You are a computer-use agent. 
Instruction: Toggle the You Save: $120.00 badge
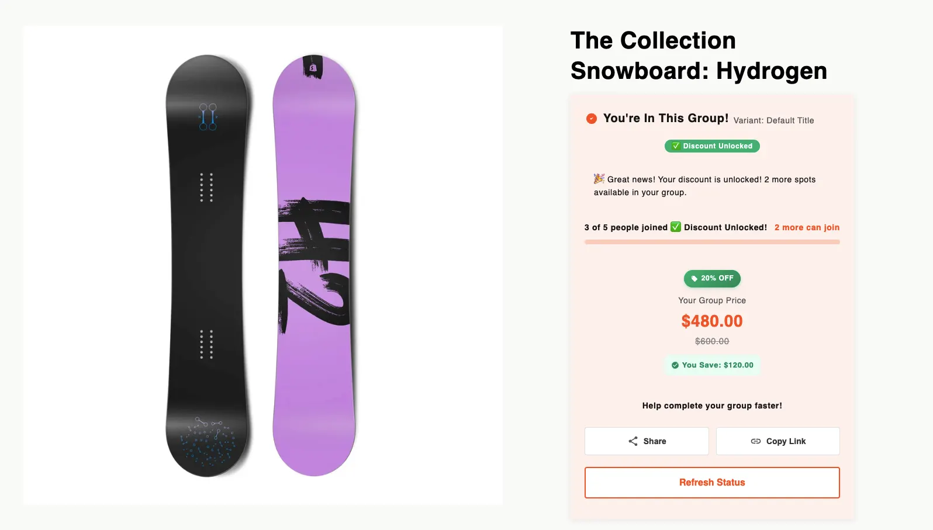coord(712,365)
